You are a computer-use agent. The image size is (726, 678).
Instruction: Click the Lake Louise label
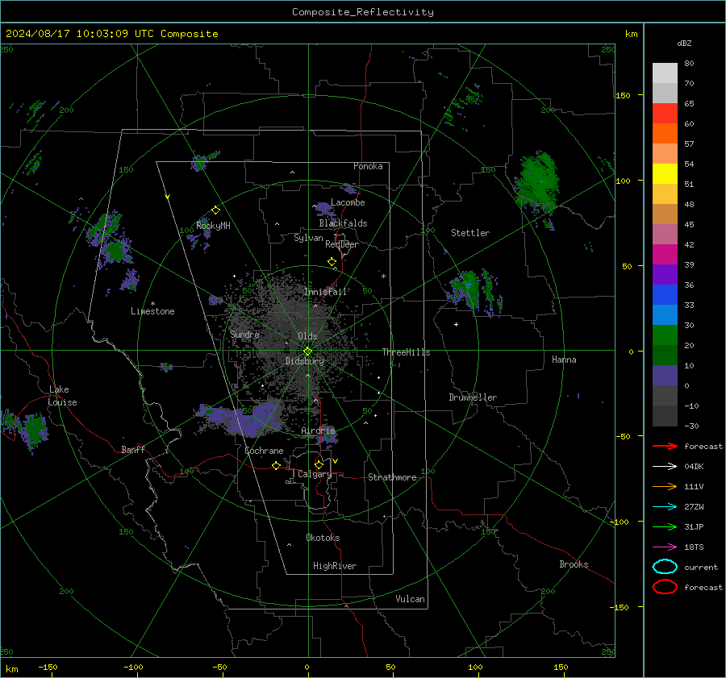click(x=62, y=396)
